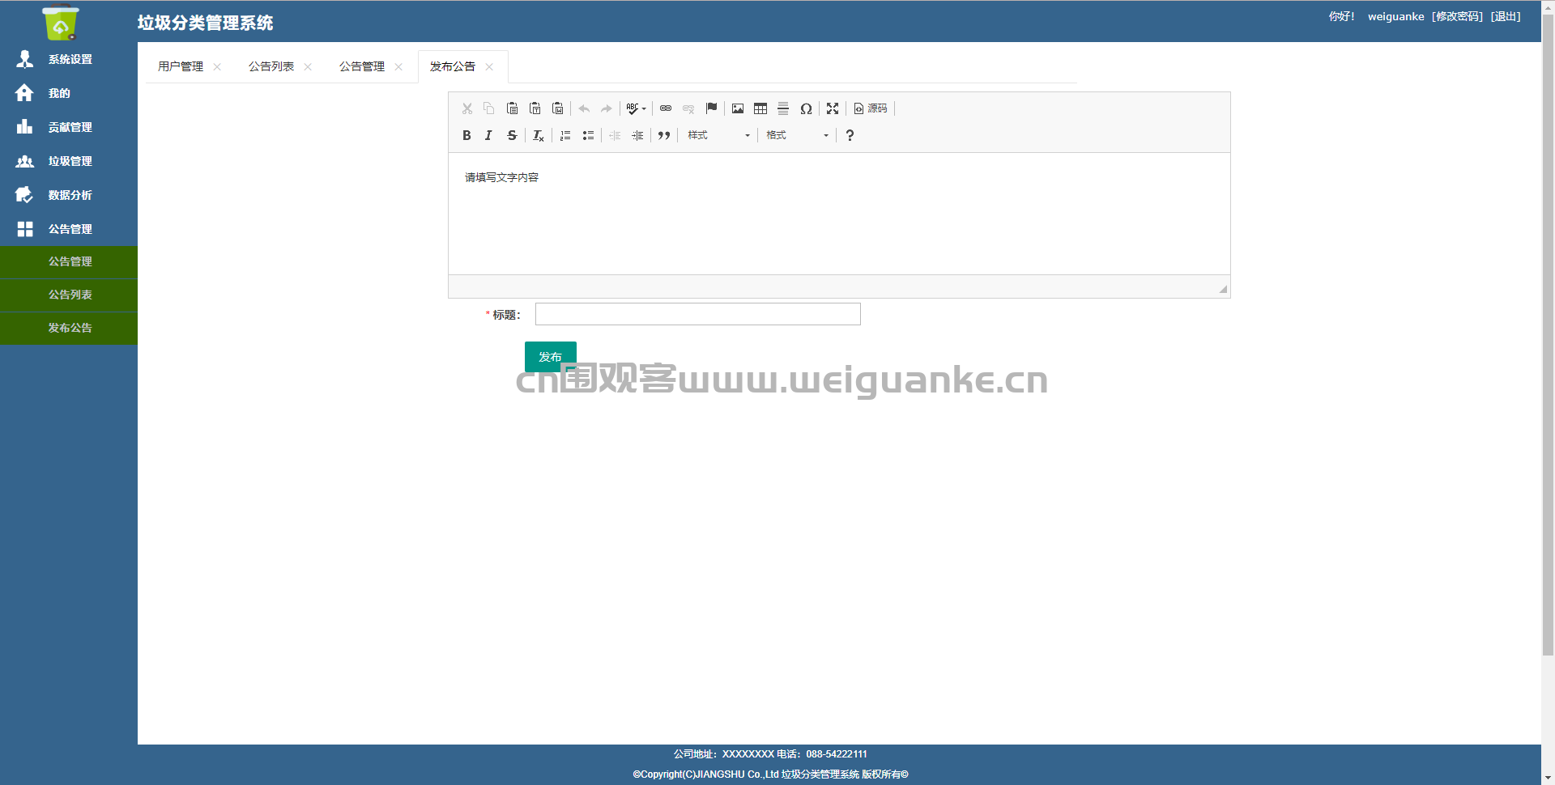Viewport: 1555px width, 785px height.
Task: Close the 发布公告 tab
Action: click(489, 67)
